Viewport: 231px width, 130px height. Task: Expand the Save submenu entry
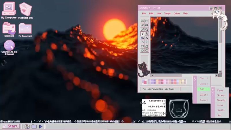pos(204,100)
